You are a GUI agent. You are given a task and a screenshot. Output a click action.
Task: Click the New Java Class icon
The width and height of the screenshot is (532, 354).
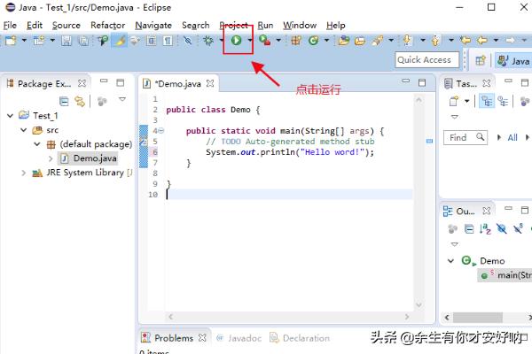click(314, 41)
